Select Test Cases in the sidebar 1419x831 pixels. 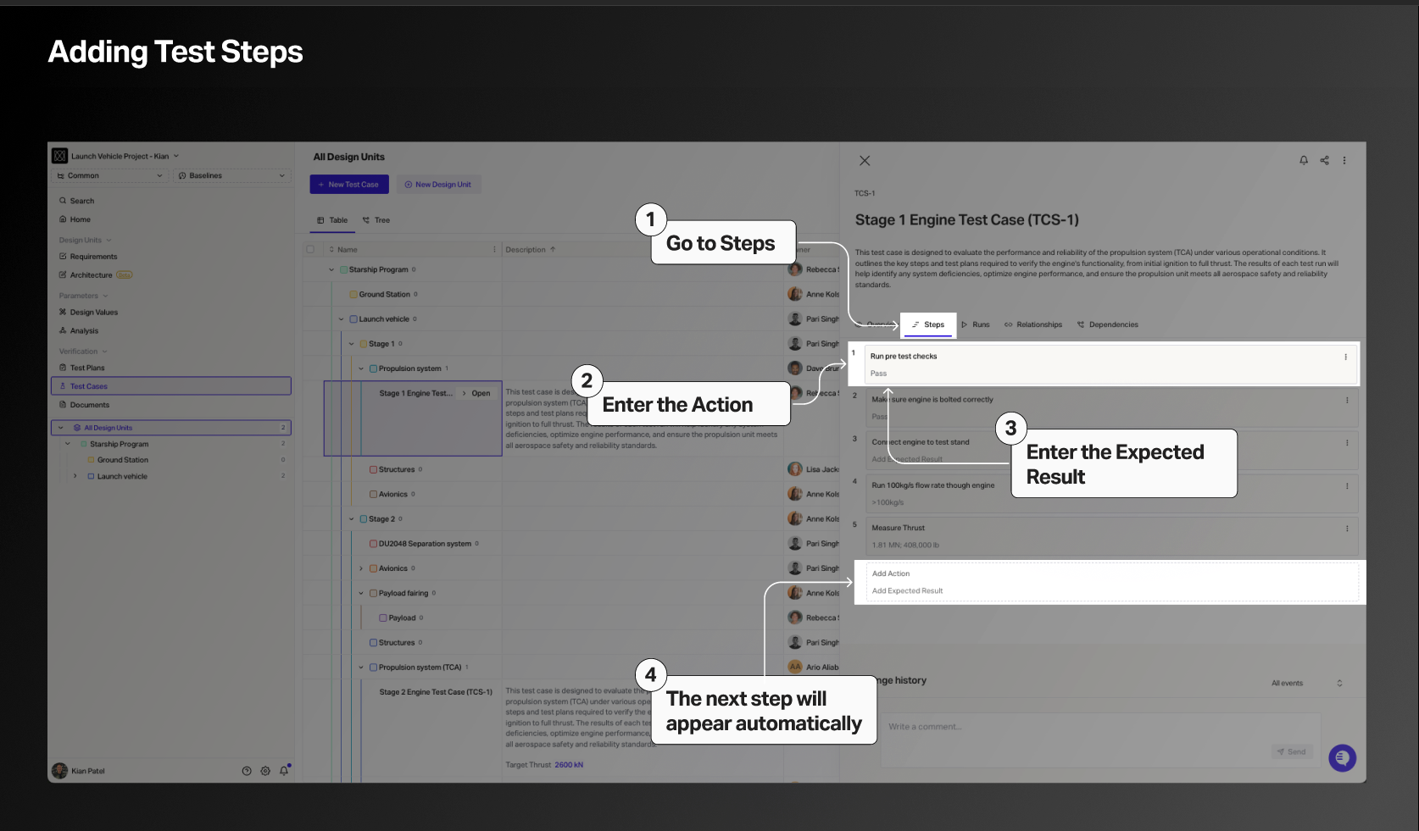[x=170, y=386]
